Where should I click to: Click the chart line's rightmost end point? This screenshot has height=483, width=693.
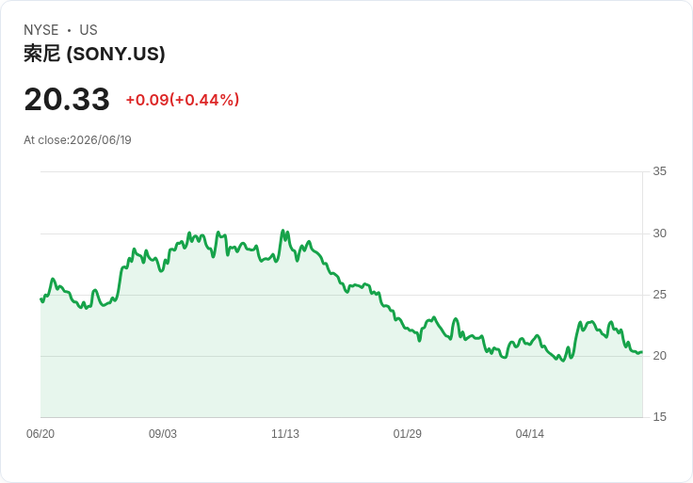[x=642, y=352]
